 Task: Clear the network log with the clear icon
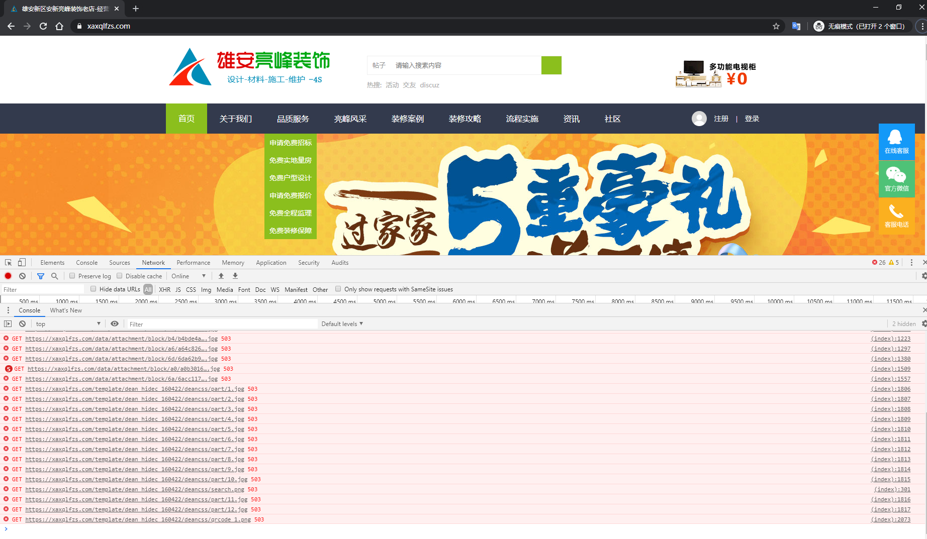point(22,276)
